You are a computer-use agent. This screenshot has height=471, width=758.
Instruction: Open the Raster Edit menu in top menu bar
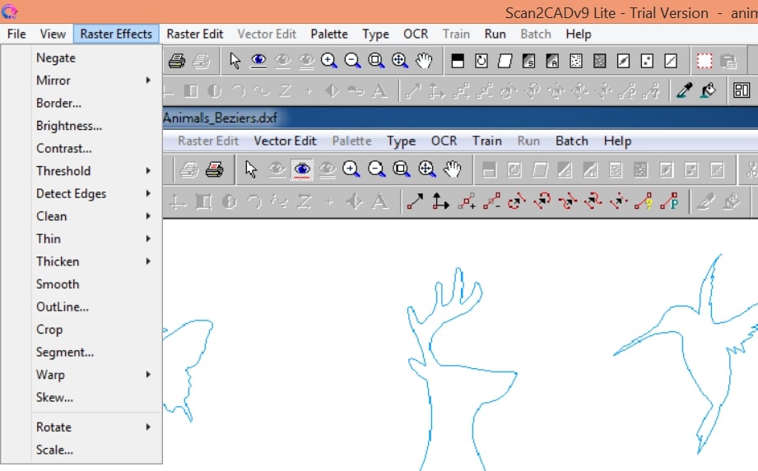(x=195, y=35)
